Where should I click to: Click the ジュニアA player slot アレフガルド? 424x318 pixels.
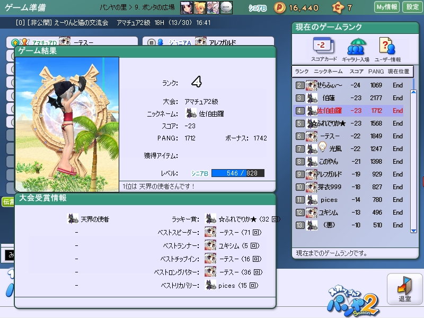click(x=208, y=41)
